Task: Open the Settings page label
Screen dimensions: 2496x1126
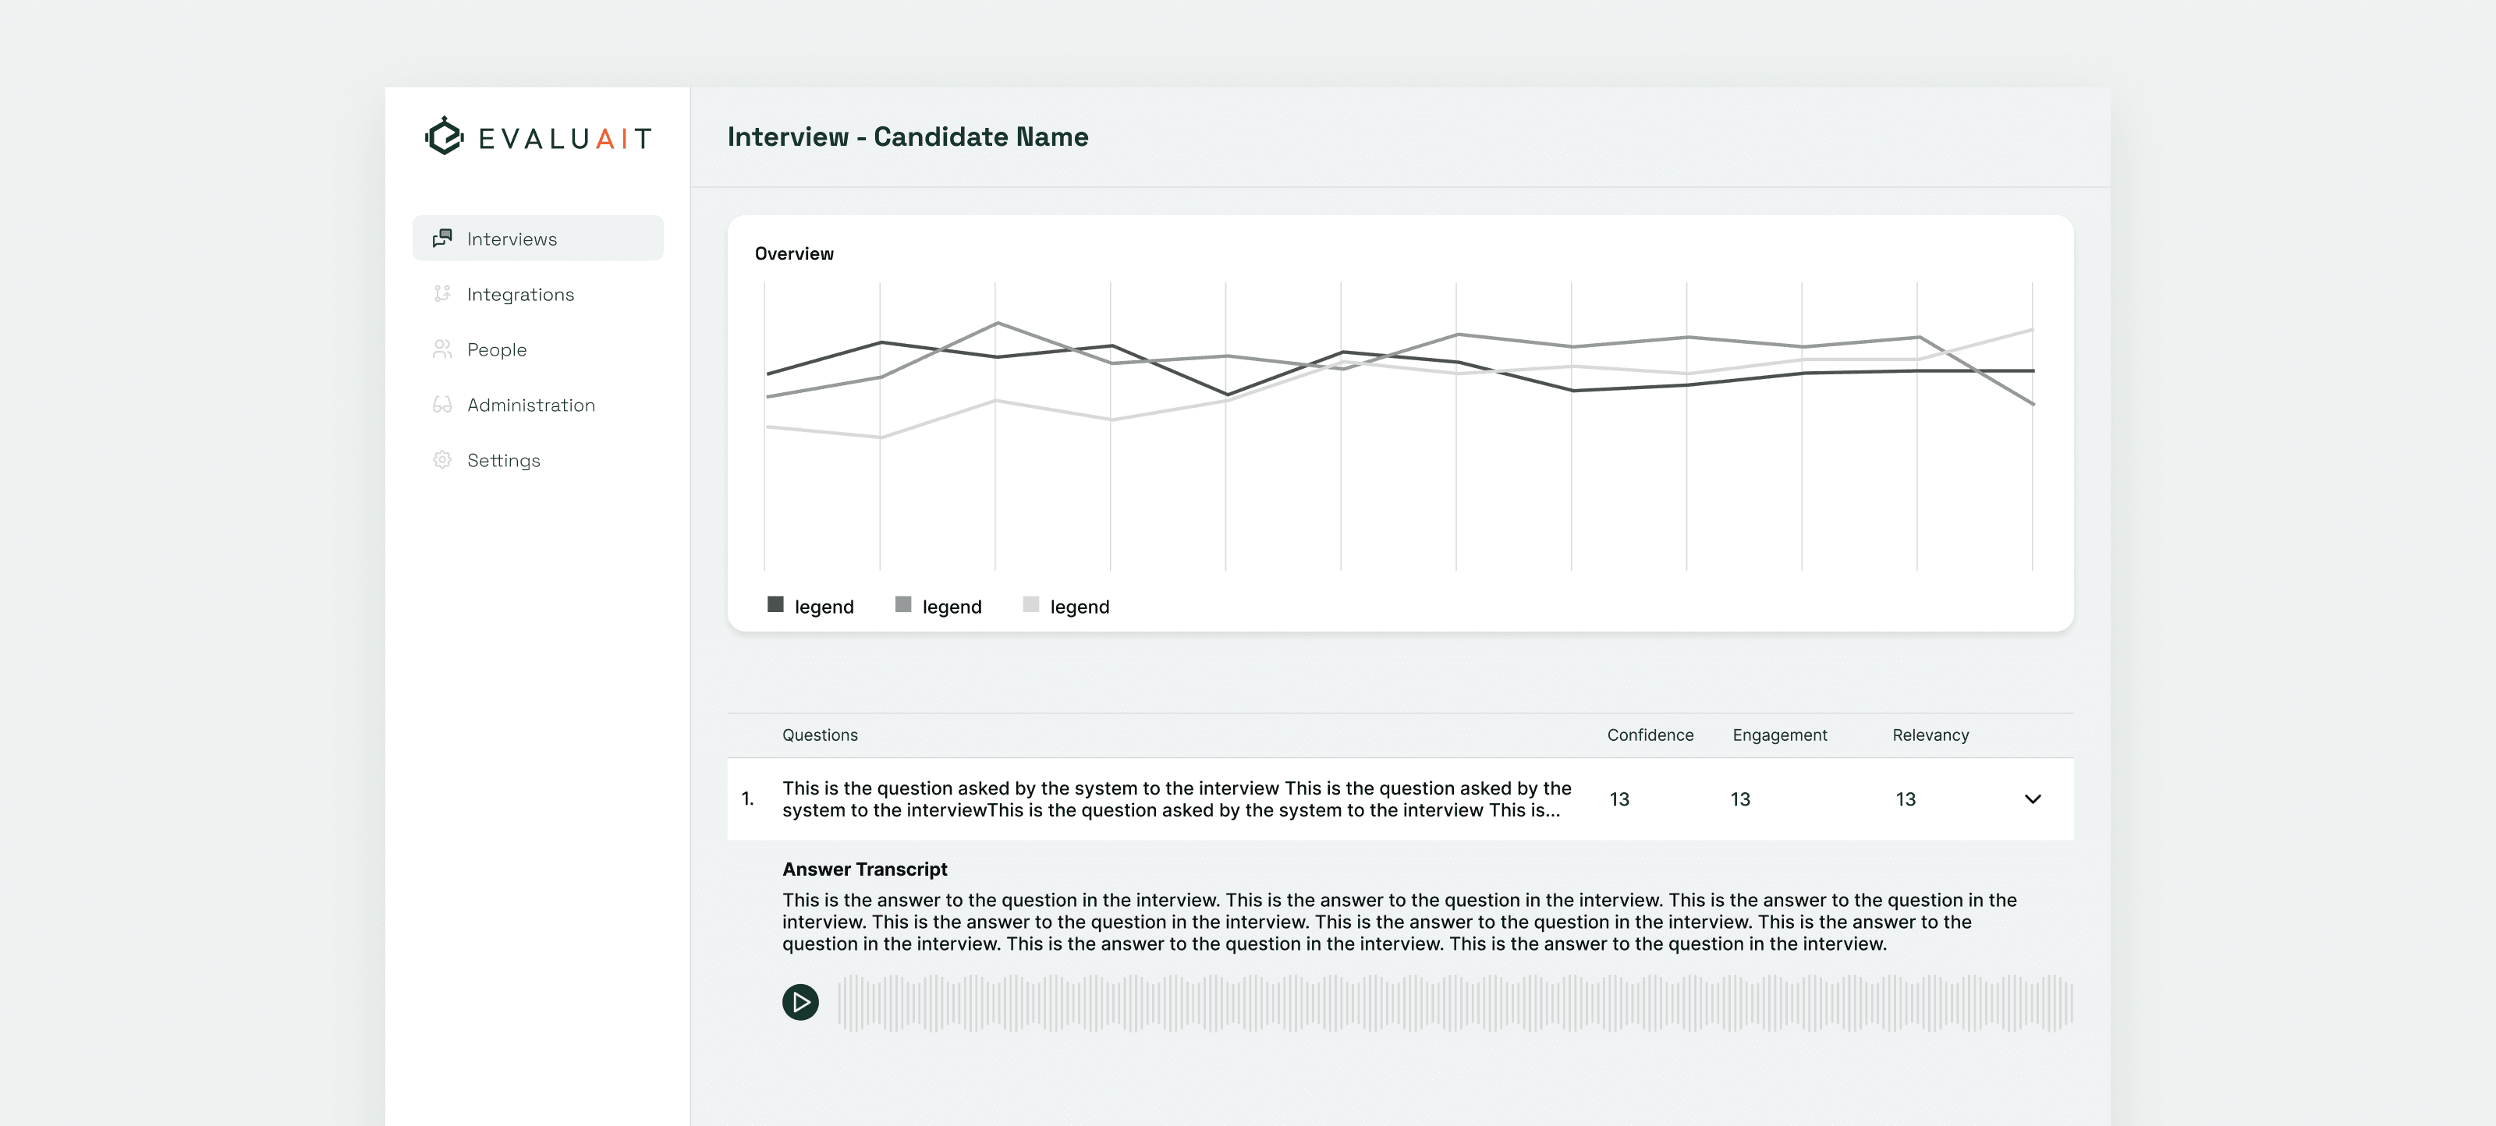Action: pos(503,460)
